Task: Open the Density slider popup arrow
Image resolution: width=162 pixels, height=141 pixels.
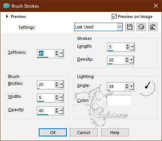Action: click(x=131, y=60)
